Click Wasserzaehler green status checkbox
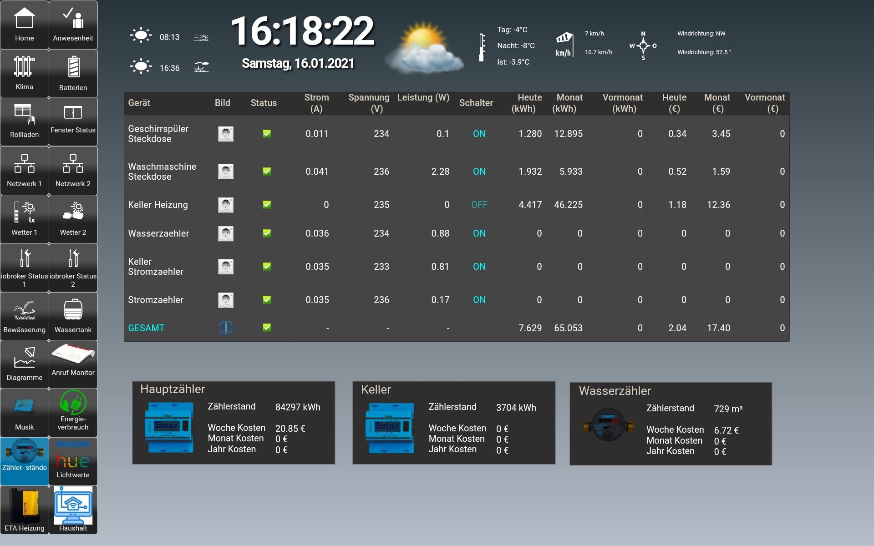874x546 pixels. tap(267, 233)
